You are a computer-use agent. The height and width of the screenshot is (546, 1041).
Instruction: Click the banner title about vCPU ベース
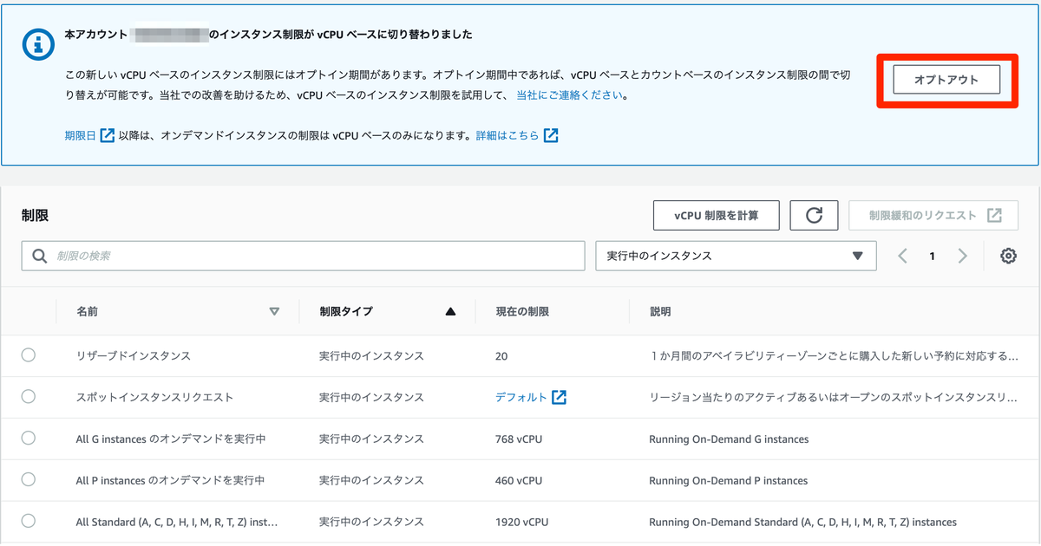(x=269, y=36)
